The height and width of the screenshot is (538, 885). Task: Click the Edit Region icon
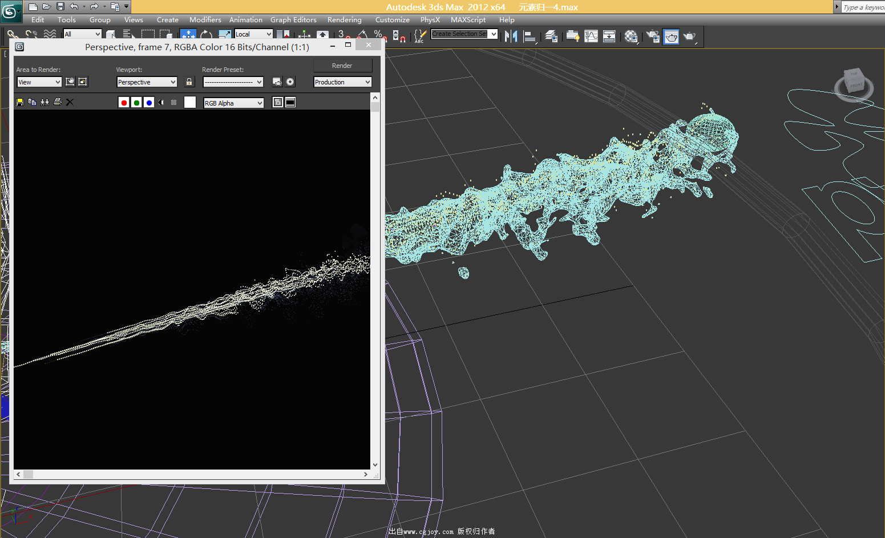pos(70,82)
